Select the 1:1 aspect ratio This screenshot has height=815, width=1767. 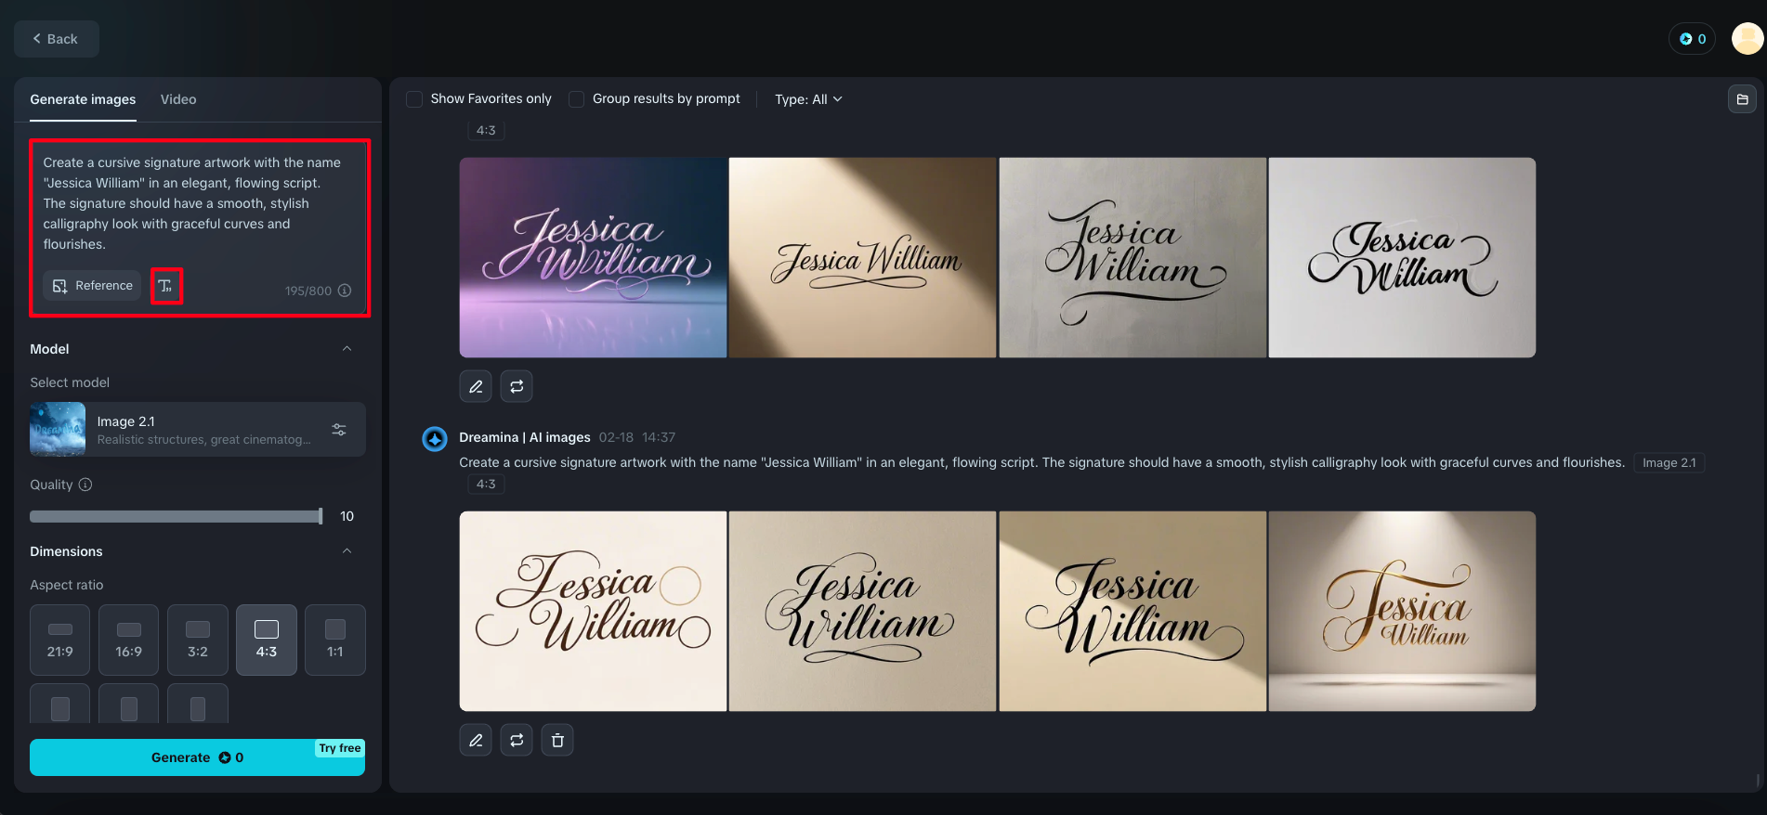pos(335,640)
